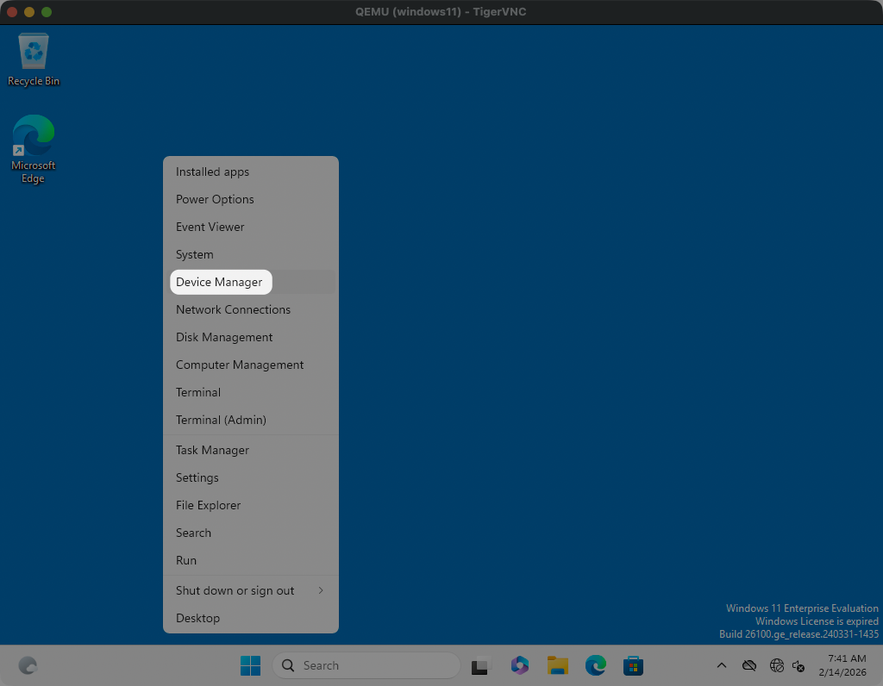Show hidden system tray icons
Screen dimensions: 883x686
point(722,665)
